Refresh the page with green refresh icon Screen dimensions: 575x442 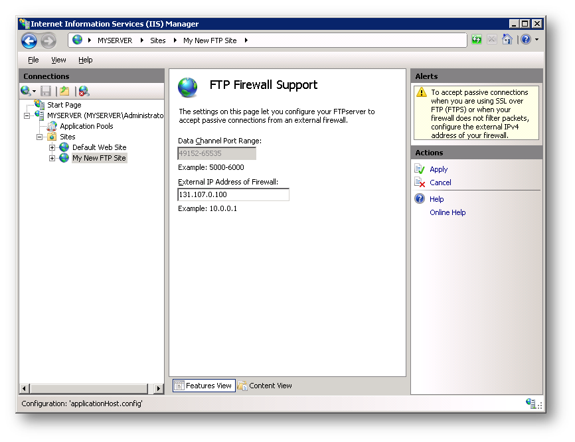477,39
